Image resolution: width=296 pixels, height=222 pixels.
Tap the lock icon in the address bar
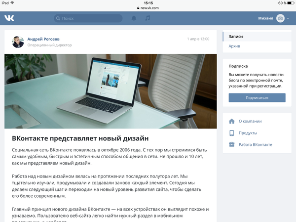pyautogui.click(x=138, y=8)
